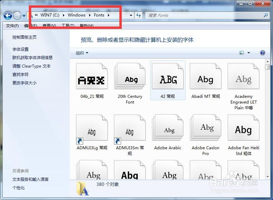This screenshot has width=273, height=200.
Task: Select Windows in address path
Action: [x=76, y=15]
